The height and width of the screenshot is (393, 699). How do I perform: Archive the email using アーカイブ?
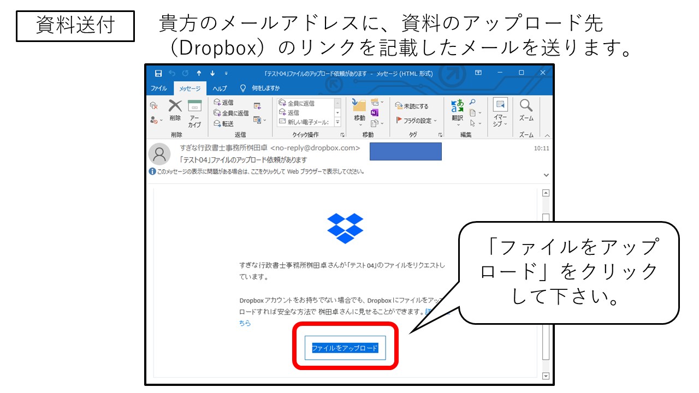194,112
